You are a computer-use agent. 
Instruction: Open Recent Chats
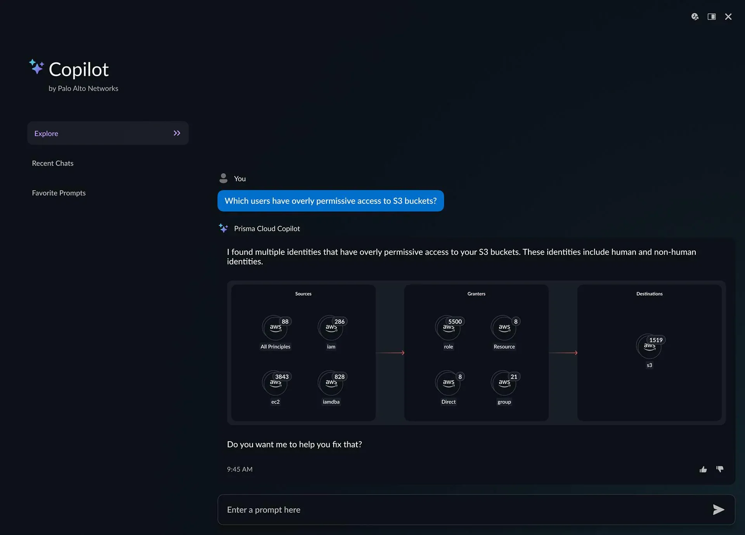tap(53, 163)
